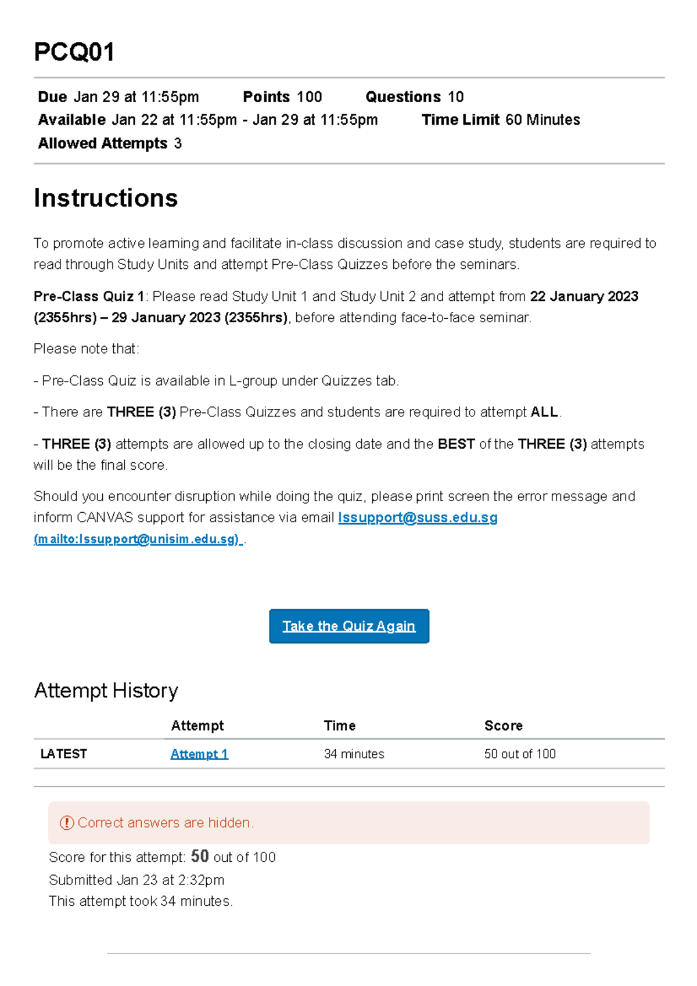Select the LATEST row label
The image size is (697, 986).
(x=63, y=754)
